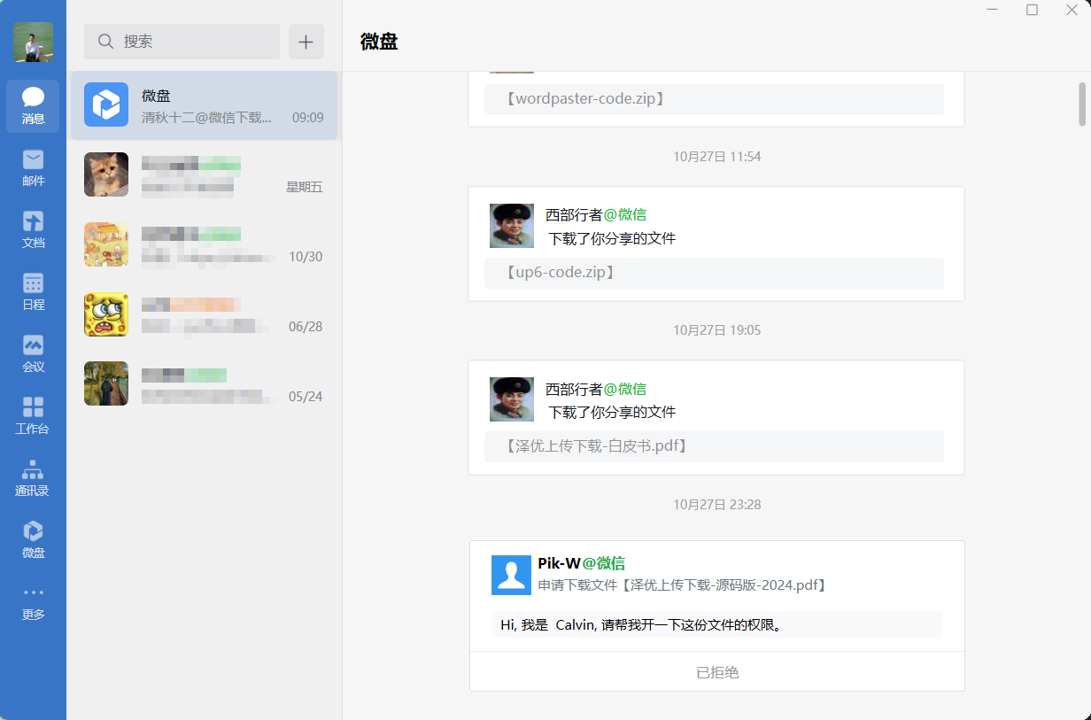This screenshot has width=1091, height=720.
Task: Open the conversation dated 10/30
Action: 204,245
